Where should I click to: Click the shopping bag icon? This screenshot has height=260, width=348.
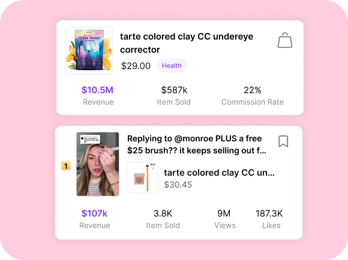click(285, 40)
